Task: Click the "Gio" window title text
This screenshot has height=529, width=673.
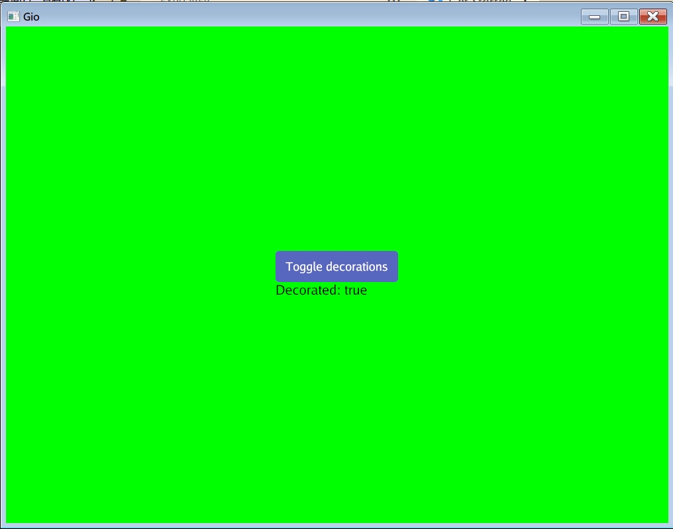Action: [x=31, y=17]
